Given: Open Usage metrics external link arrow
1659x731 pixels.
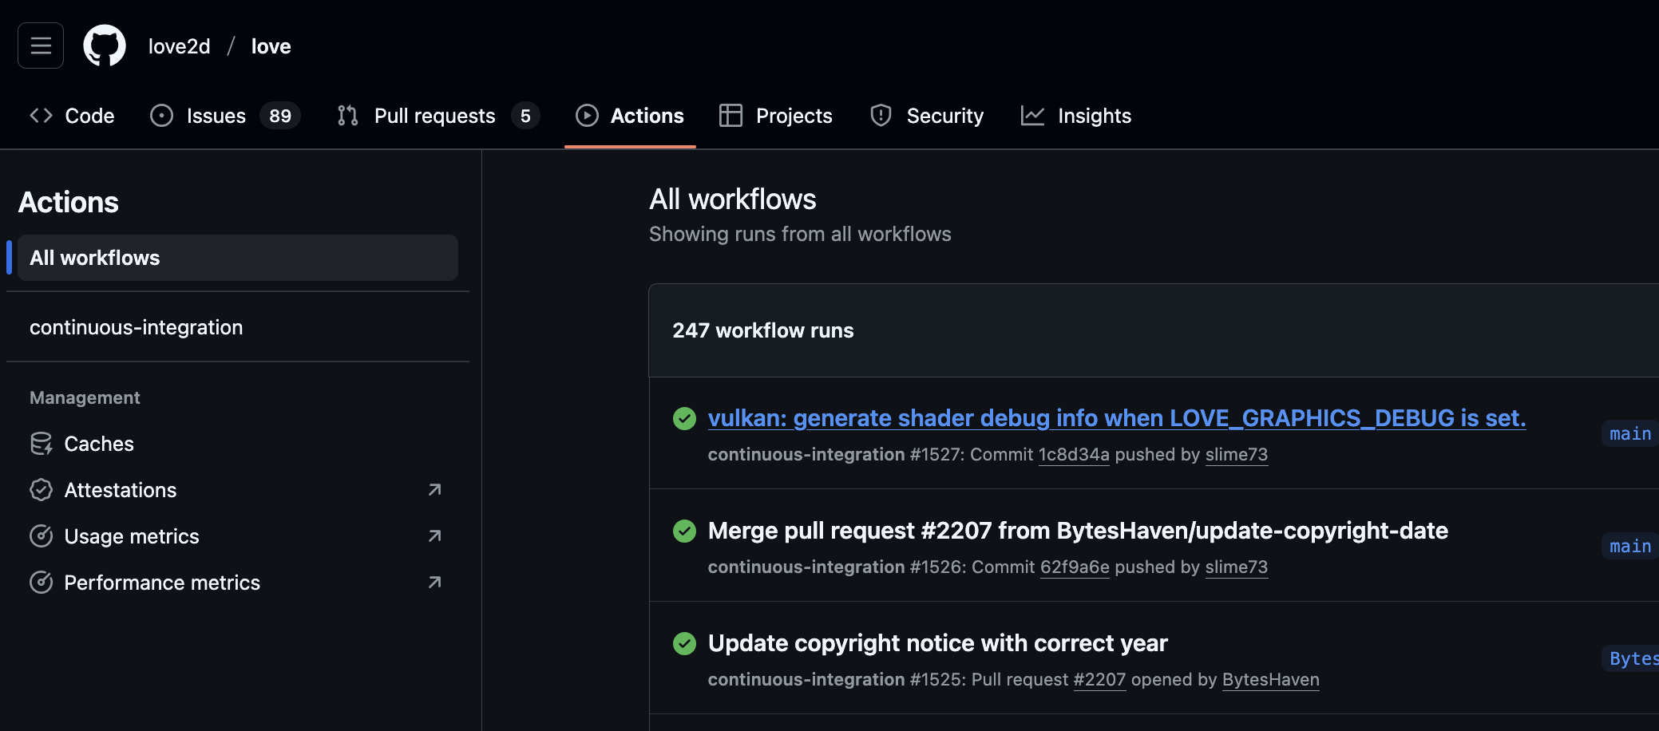Looking at the screenshot, I should click(x=434, y=536).
